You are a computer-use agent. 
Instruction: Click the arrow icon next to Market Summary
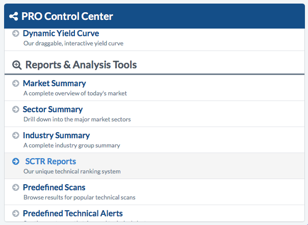tap(16, 83)
